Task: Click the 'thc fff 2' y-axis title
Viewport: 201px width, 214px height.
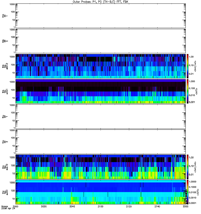Action: tap(5, 142)
